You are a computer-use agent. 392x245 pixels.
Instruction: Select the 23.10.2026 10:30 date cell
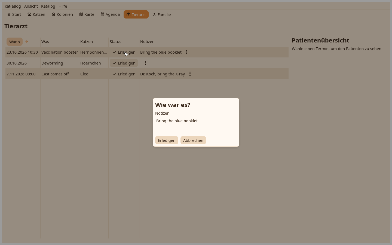[22, 52]
